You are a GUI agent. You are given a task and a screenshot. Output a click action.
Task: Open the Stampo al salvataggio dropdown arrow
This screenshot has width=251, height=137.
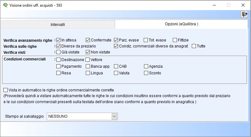tap(114, 116)
